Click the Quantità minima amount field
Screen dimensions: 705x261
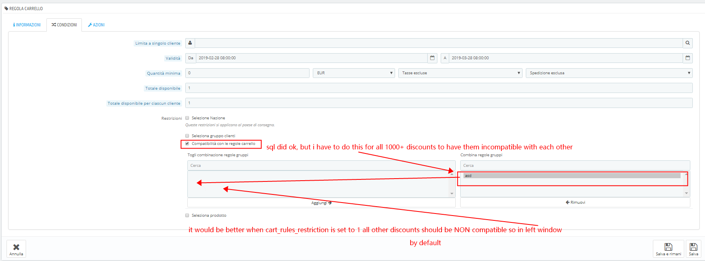[247, 73]
